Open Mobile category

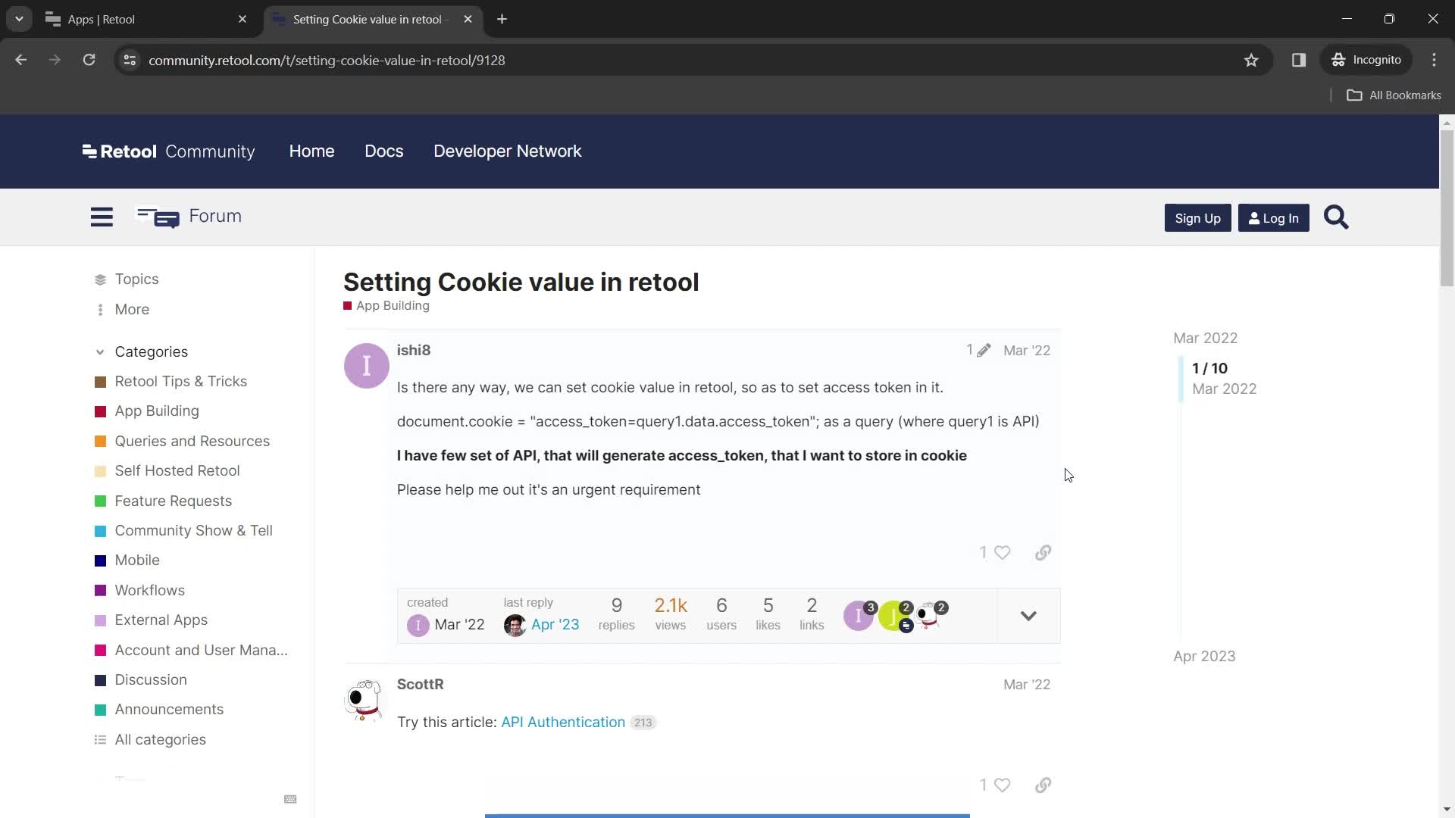(x=127, y=560)
